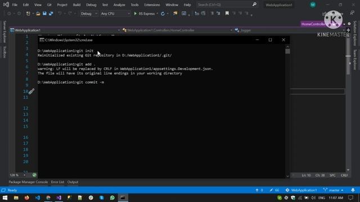Open the Extensions menu
The width and height of the screenshot is (360, 202).
tap(152, 5)
